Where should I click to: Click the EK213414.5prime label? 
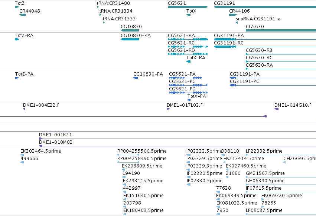tap(244, 159)
